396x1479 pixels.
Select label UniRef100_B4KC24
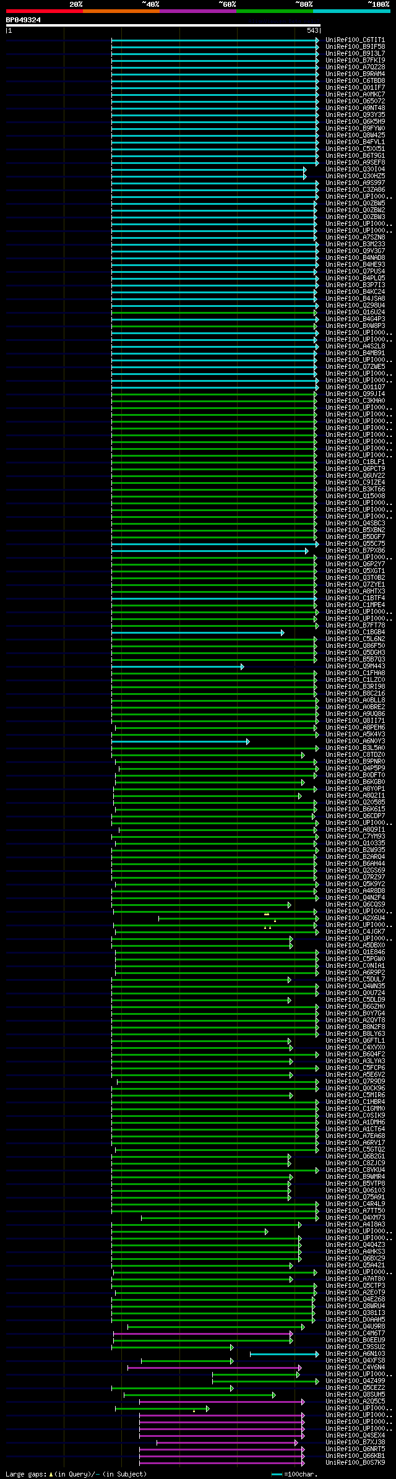(x=355, y=291)
